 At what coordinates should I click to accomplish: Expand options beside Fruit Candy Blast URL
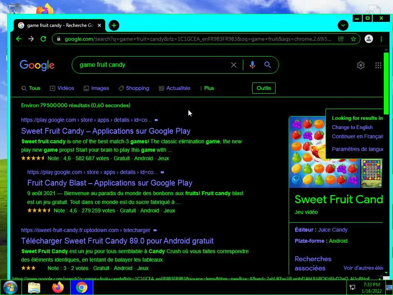(162, 172)
